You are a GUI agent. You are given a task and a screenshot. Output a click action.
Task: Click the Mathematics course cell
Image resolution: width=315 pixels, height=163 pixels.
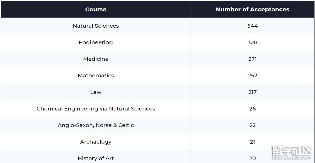click(96, 76)
